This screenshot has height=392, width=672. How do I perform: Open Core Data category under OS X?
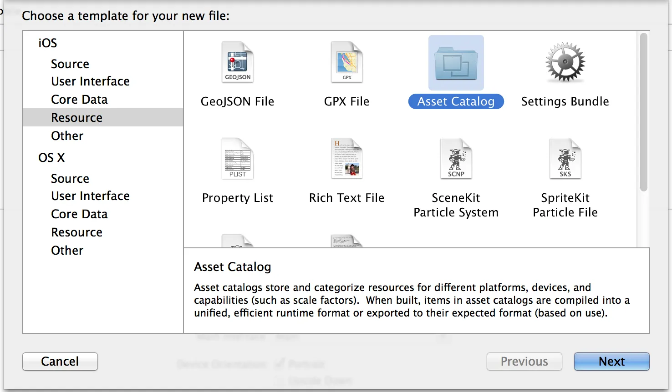(80, 214)
